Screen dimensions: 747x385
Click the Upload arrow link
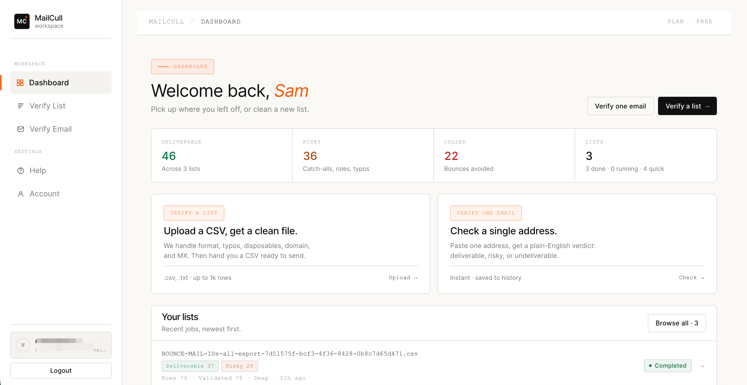403,278
